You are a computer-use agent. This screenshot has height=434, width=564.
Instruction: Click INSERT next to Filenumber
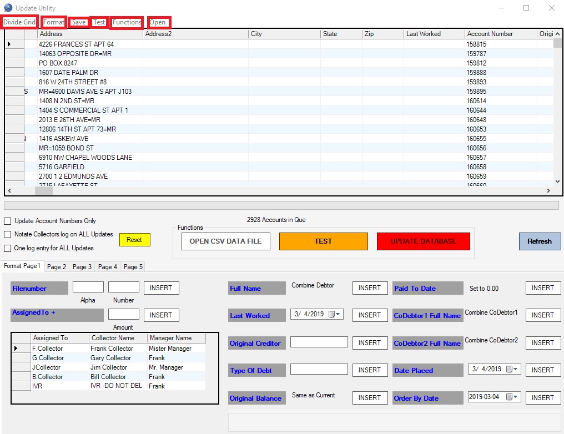click(x=161, y=288)
